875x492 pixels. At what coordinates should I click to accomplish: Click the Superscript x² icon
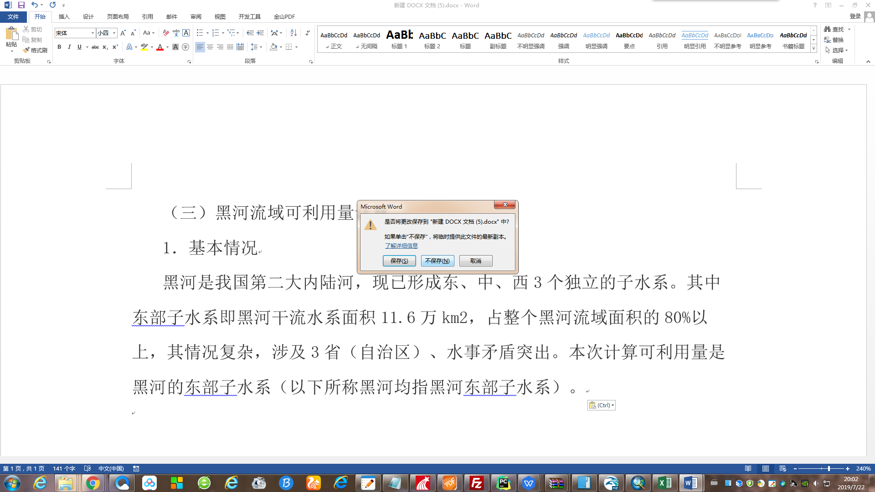tap(115, 47)
